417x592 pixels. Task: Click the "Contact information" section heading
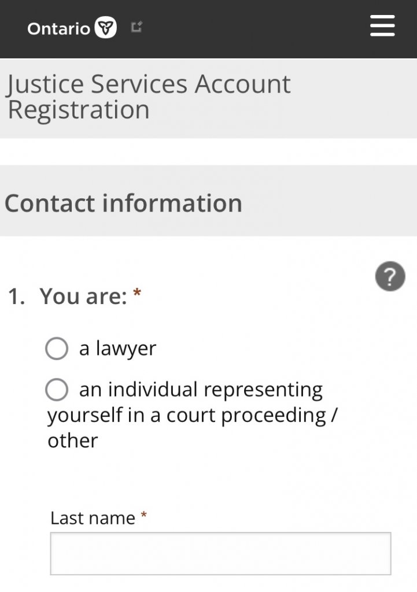[123, 203]
